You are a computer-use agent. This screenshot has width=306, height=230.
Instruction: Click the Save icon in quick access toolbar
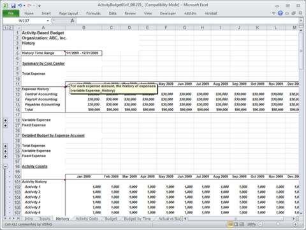(13, 6)
